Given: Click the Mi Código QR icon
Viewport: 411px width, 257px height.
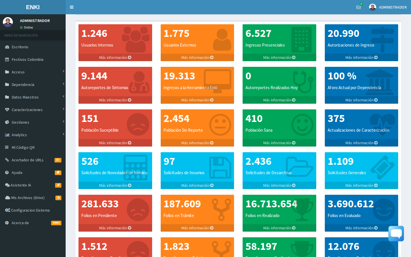Looking at the screenshot, I should [7, 147].
